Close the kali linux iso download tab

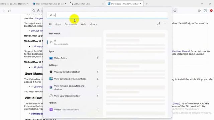[x=28, y=4]
